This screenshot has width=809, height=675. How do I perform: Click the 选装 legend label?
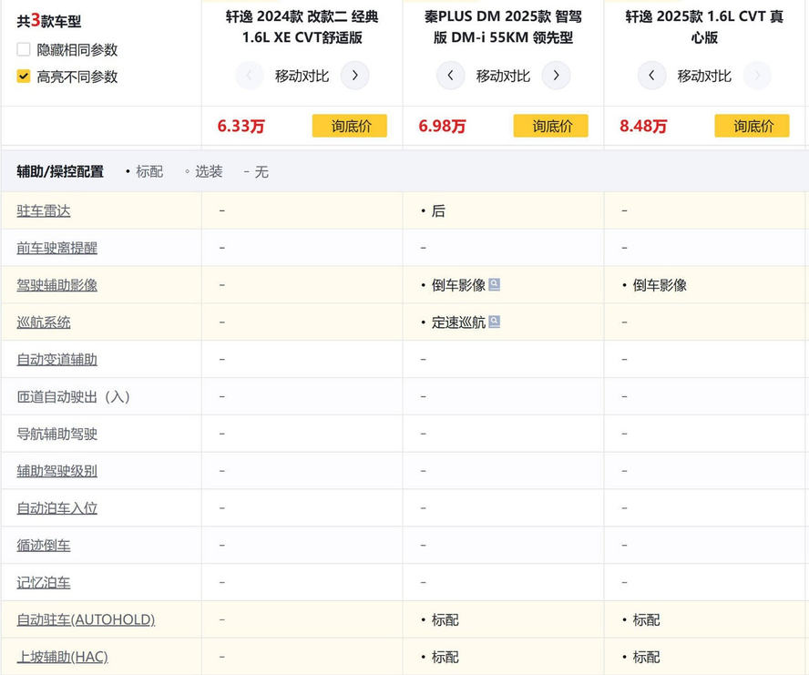click(209, 171)
